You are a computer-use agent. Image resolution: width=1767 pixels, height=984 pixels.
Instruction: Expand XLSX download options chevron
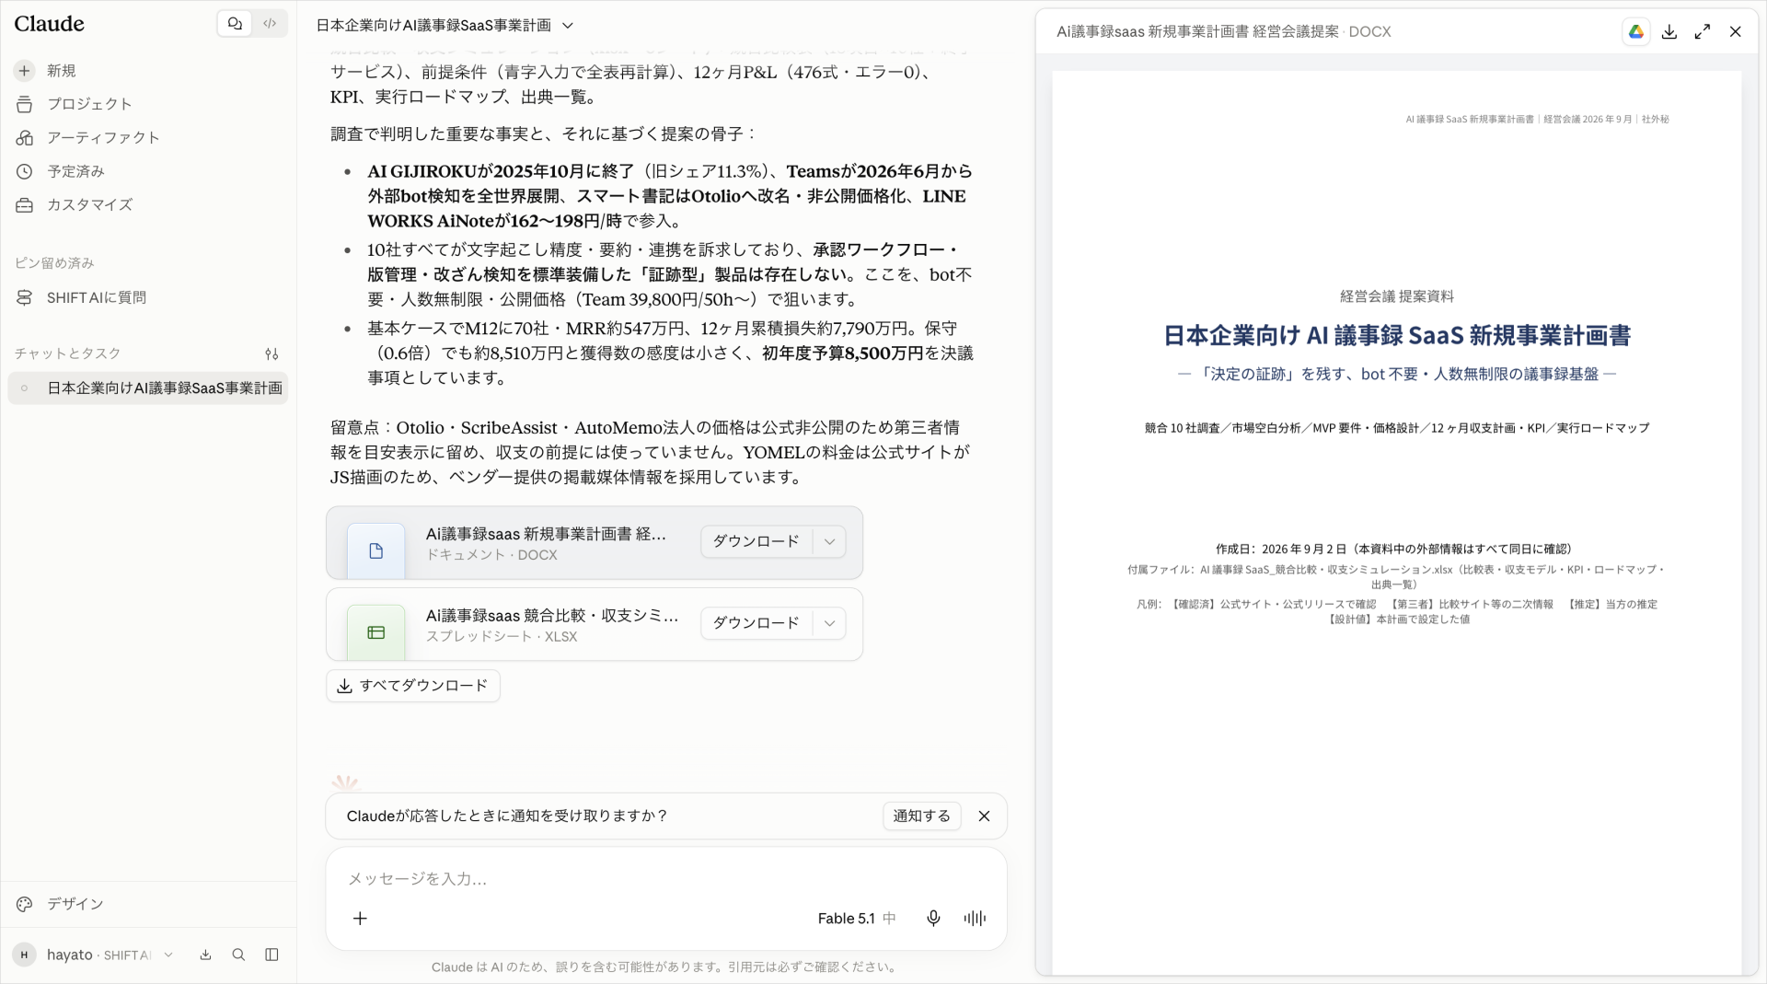coord(829,623)
